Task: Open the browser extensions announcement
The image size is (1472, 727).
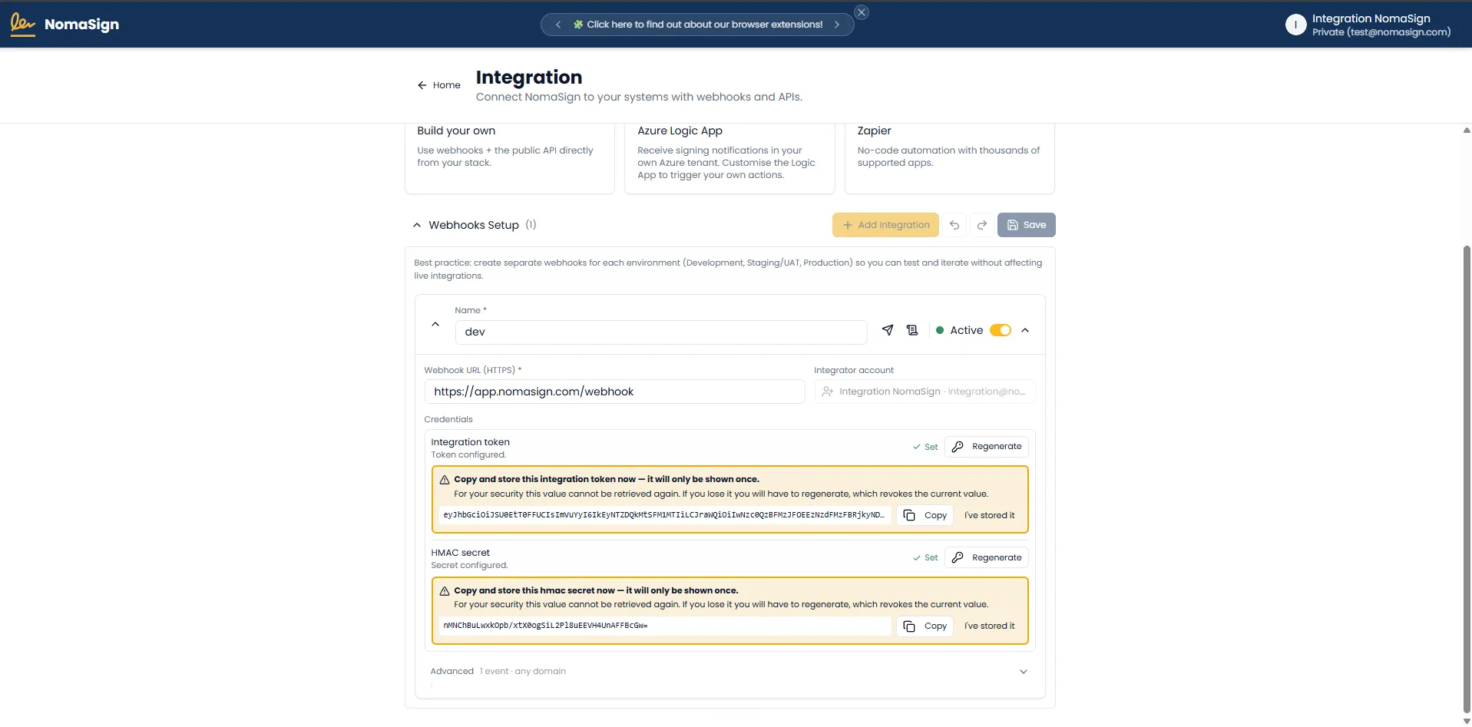Action: point(697,25)
